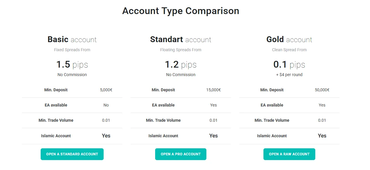
Task: Click the Floating Spreads From subtitle
Action: (x=181, y=50)
